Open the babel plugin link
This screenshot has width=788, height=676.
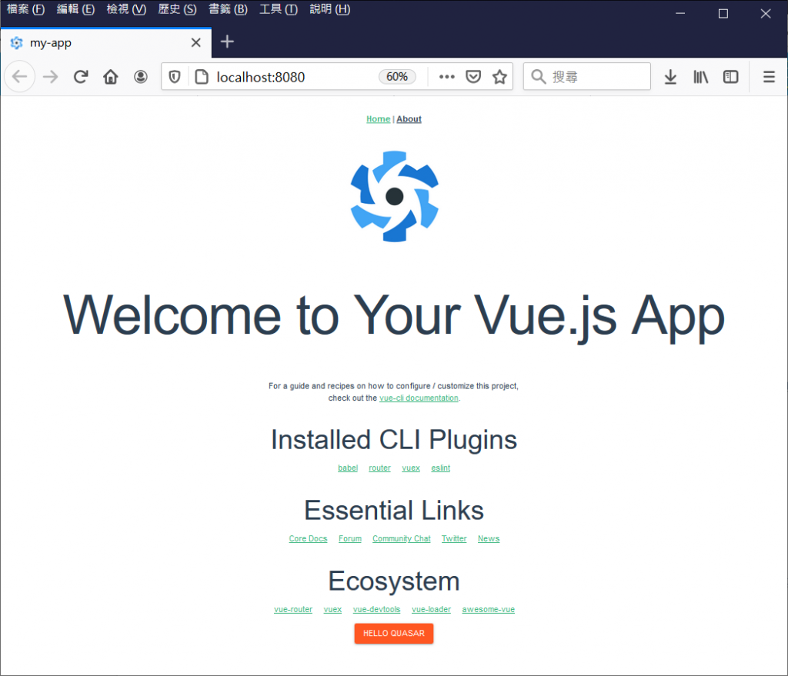pos(348,468)
